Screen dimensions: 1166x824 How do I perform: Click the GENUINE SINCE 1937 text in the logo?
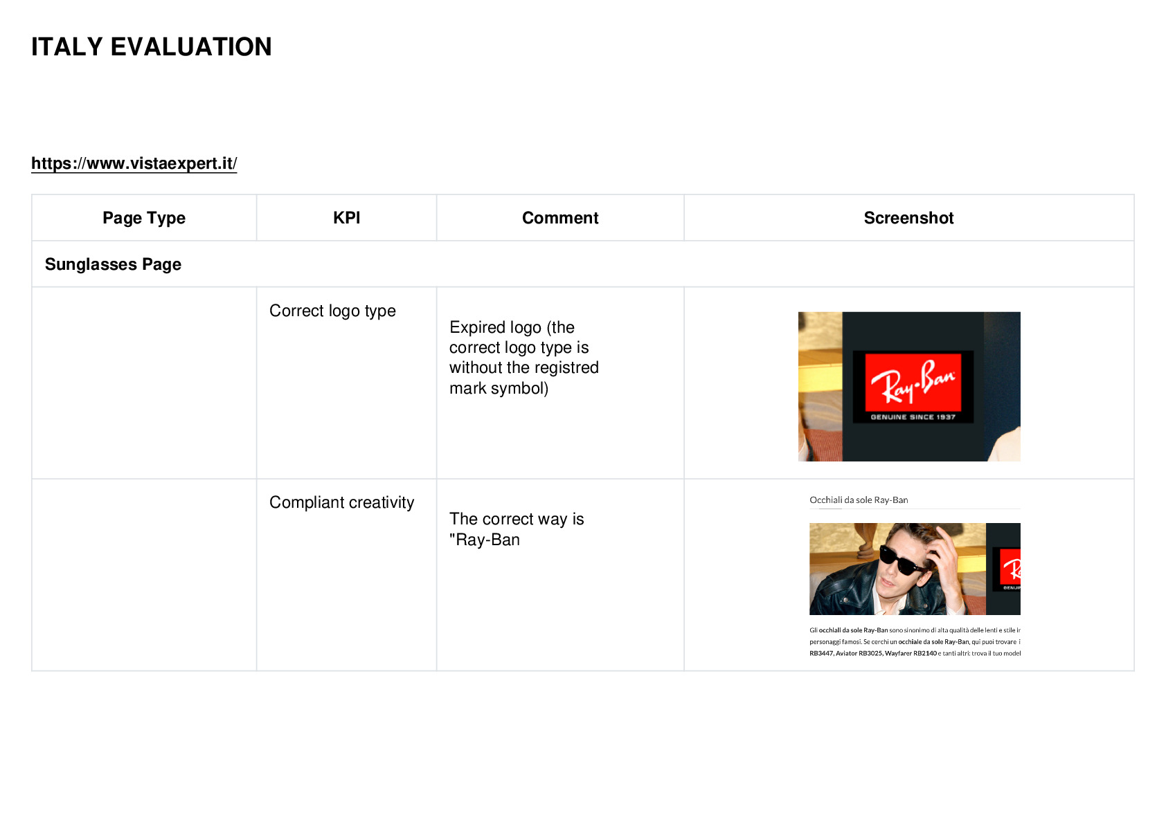[913, 417]
